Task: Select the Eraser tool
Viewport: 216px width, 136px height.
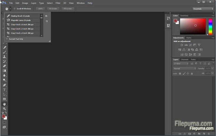Action: click(x=4, y=66)
